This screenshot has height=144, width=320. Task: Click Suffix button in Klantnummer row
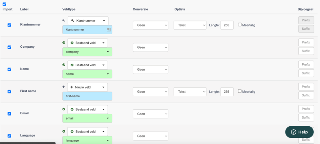coord(306,29)
